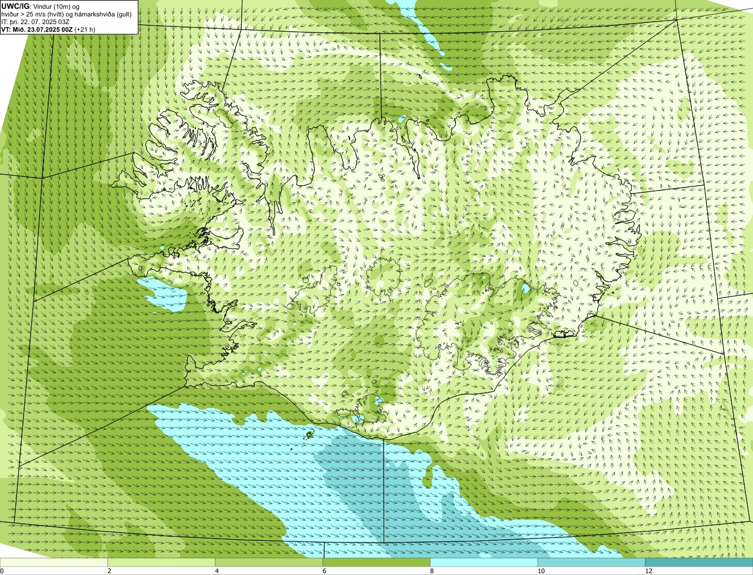
Task: Click the "8" tick label on color scale
Action: pyautogui.click(x=432, y=571)
